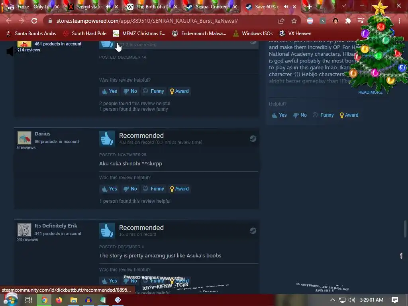
Task: Open 'Santa Bombs Arabs' bookmark
Action: 31,33
